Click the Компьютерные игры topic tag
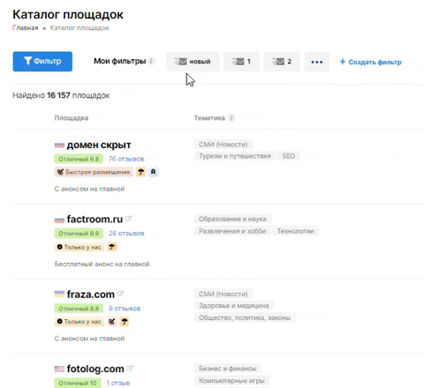Image resolution: width=424 pixels, height=388 pixels. (231, 381)
